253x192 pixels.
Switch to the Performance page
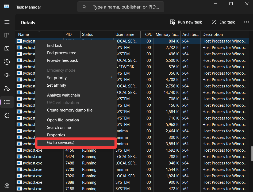point(7,48)
